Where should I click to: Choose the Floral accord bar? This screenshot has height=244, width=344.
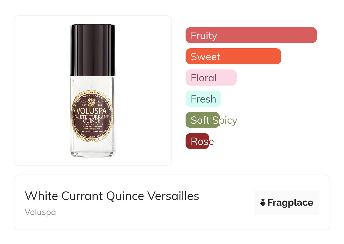(211, 78)
